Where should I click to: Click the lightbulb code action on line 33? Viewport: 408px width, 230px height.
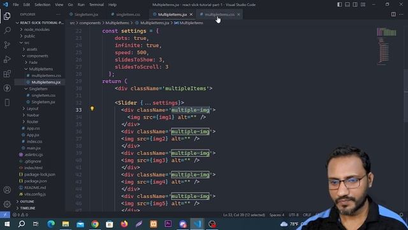92,109
